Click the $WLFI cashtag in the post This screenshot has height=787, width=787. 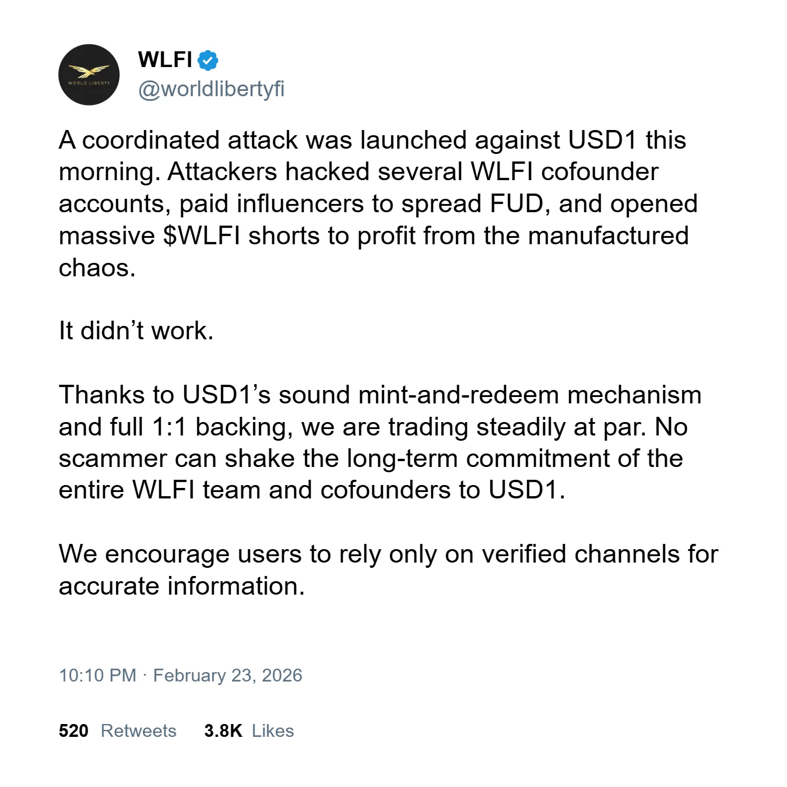201,236
